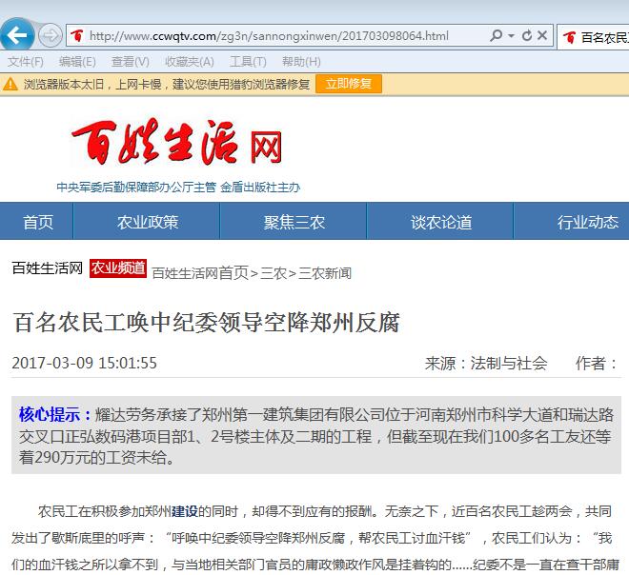629x575 pixels.
Task: Open the 收藏夹(A) menu
Action: pyautogui.click(x=182, y=61)
